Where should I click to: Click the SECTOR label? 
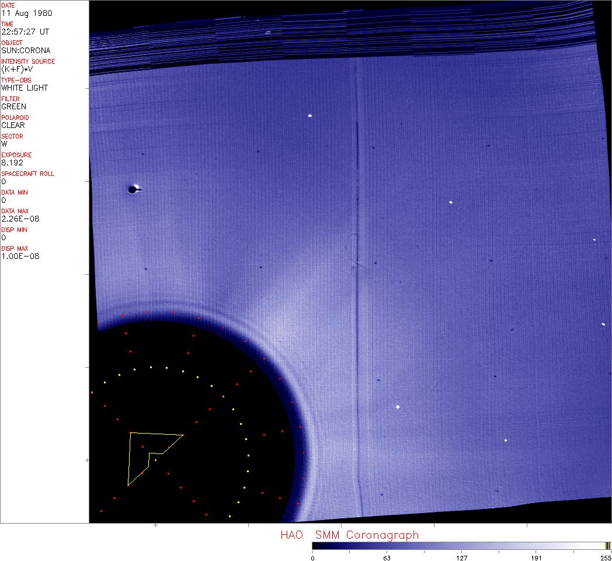pyautogui.click(x=12, y=136)
